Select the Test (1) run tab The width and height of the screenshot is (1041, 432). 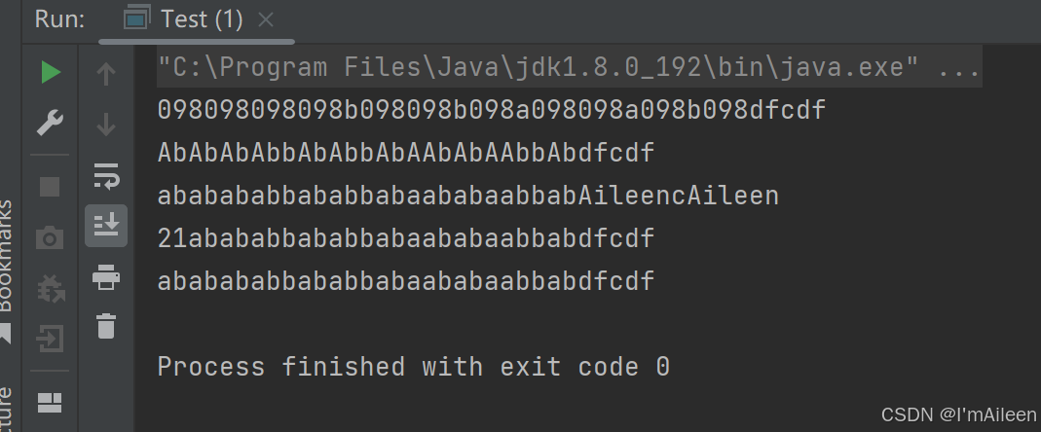tap(184, 19)
